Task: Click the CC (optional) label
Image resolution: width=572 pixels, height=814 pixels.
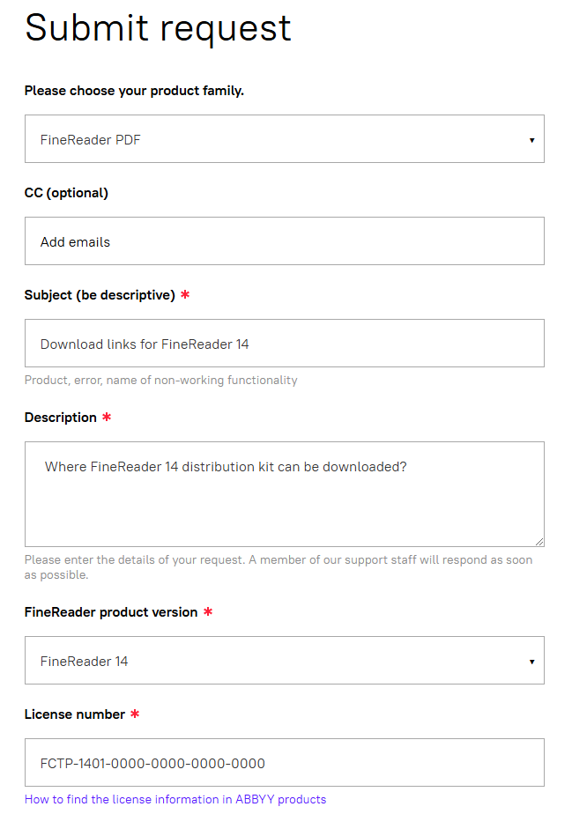Action: coord(66,193)
